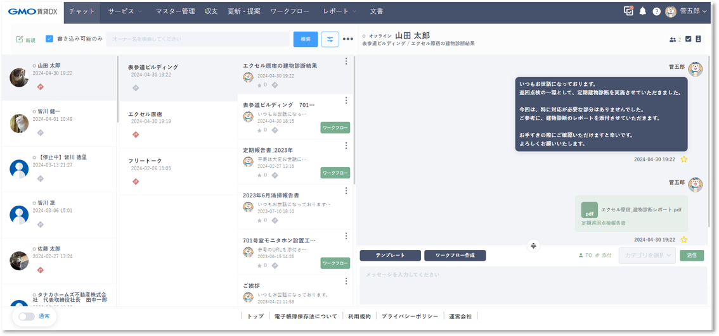Click the テンプレート button

[x=390, y=256]
